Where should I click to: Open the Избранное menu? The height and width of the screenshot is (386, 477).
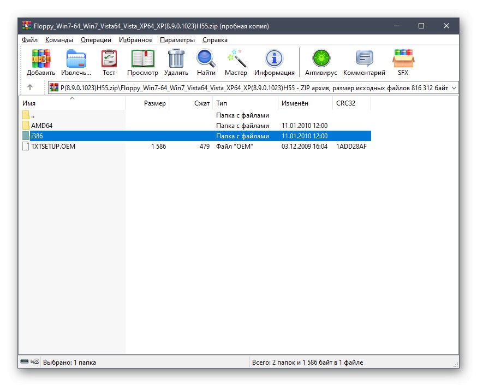(x=136, y=40)
